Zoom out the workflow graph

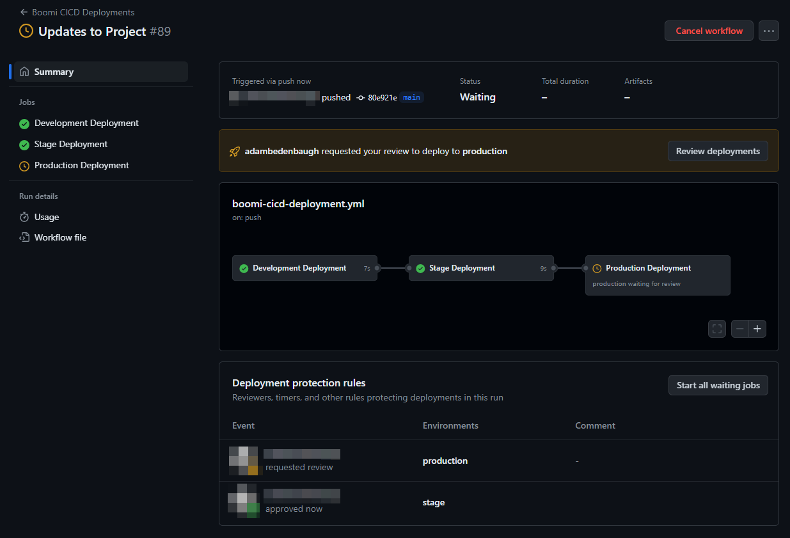coord(740,329)
